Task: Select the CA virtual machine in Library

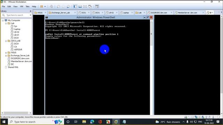Action: pos(15,47)
